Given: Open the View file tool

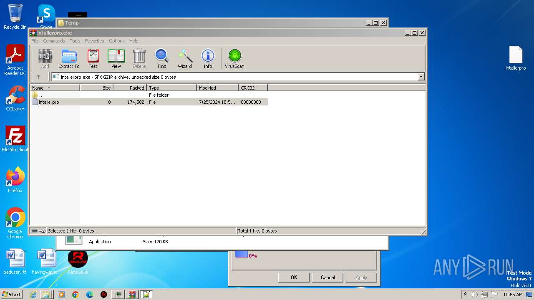Looking at the screenshot, I should pos(116,58).
